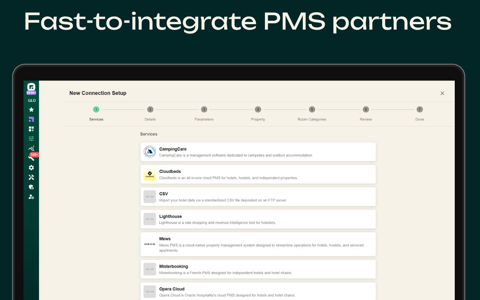Click the GLO label in sidebar

(32, 101)
